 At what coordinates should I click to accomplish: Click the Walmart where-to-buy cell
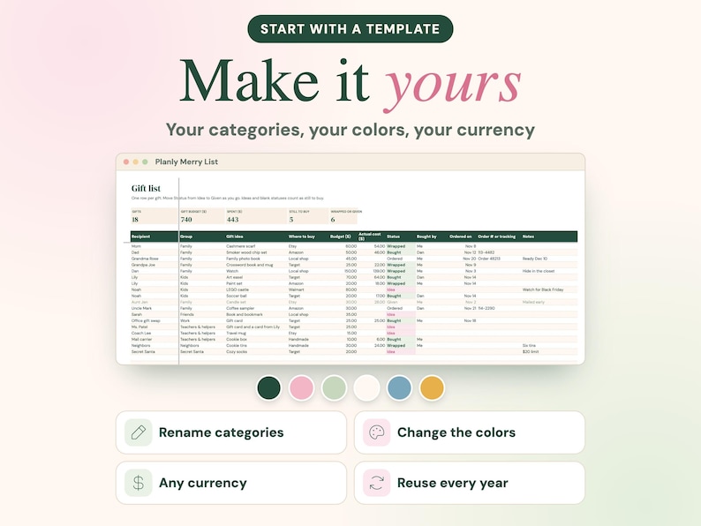[x=296, y=289]
